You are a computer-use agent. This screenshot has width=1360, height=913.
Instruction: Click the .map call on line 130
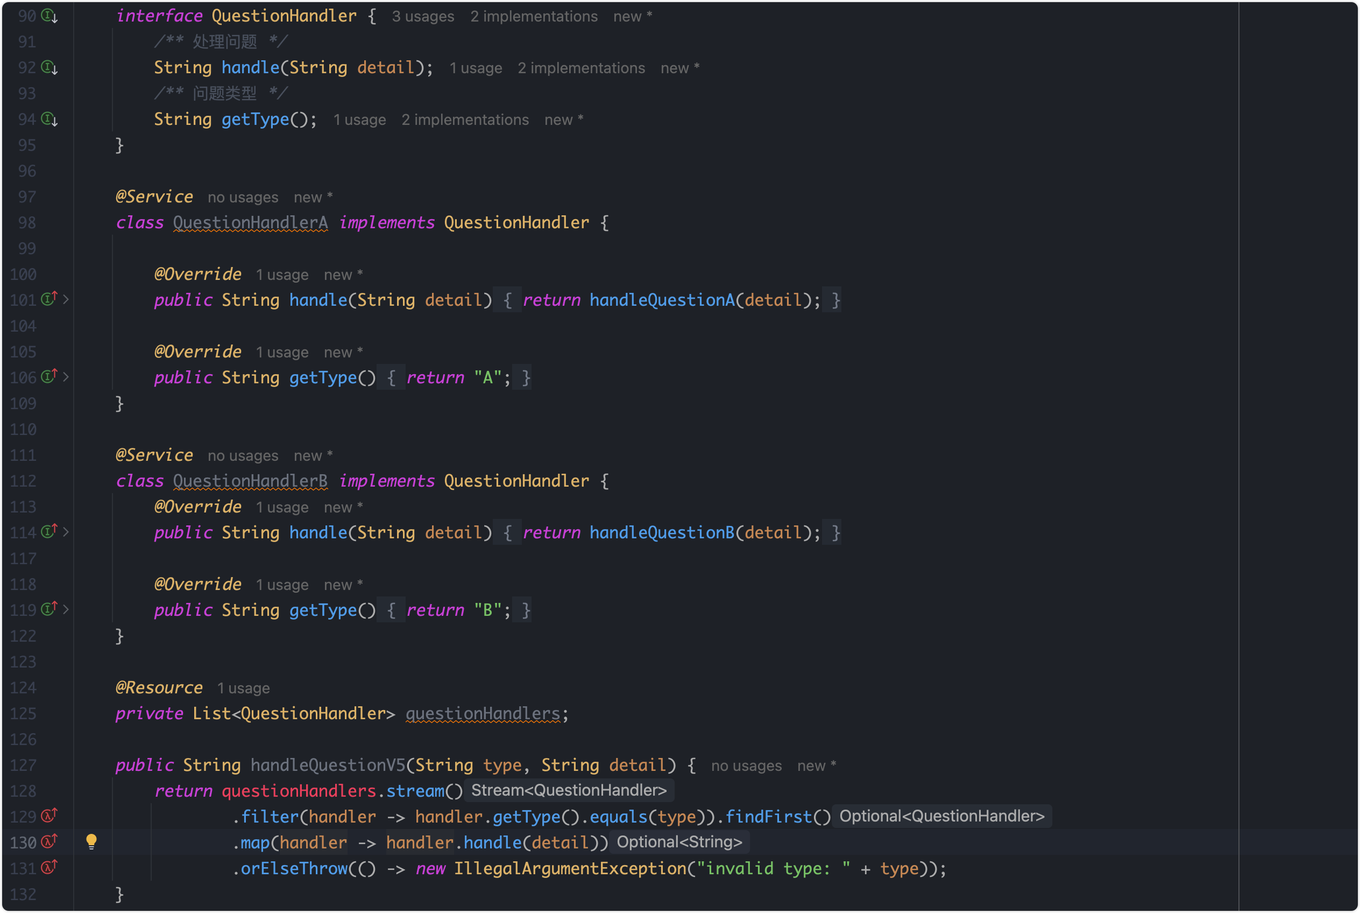click(255, 842)
